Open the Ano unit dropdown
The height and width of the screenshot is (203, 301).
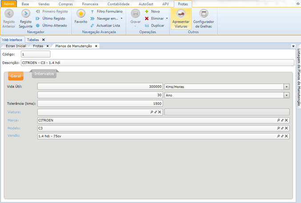tap(287, 95)
